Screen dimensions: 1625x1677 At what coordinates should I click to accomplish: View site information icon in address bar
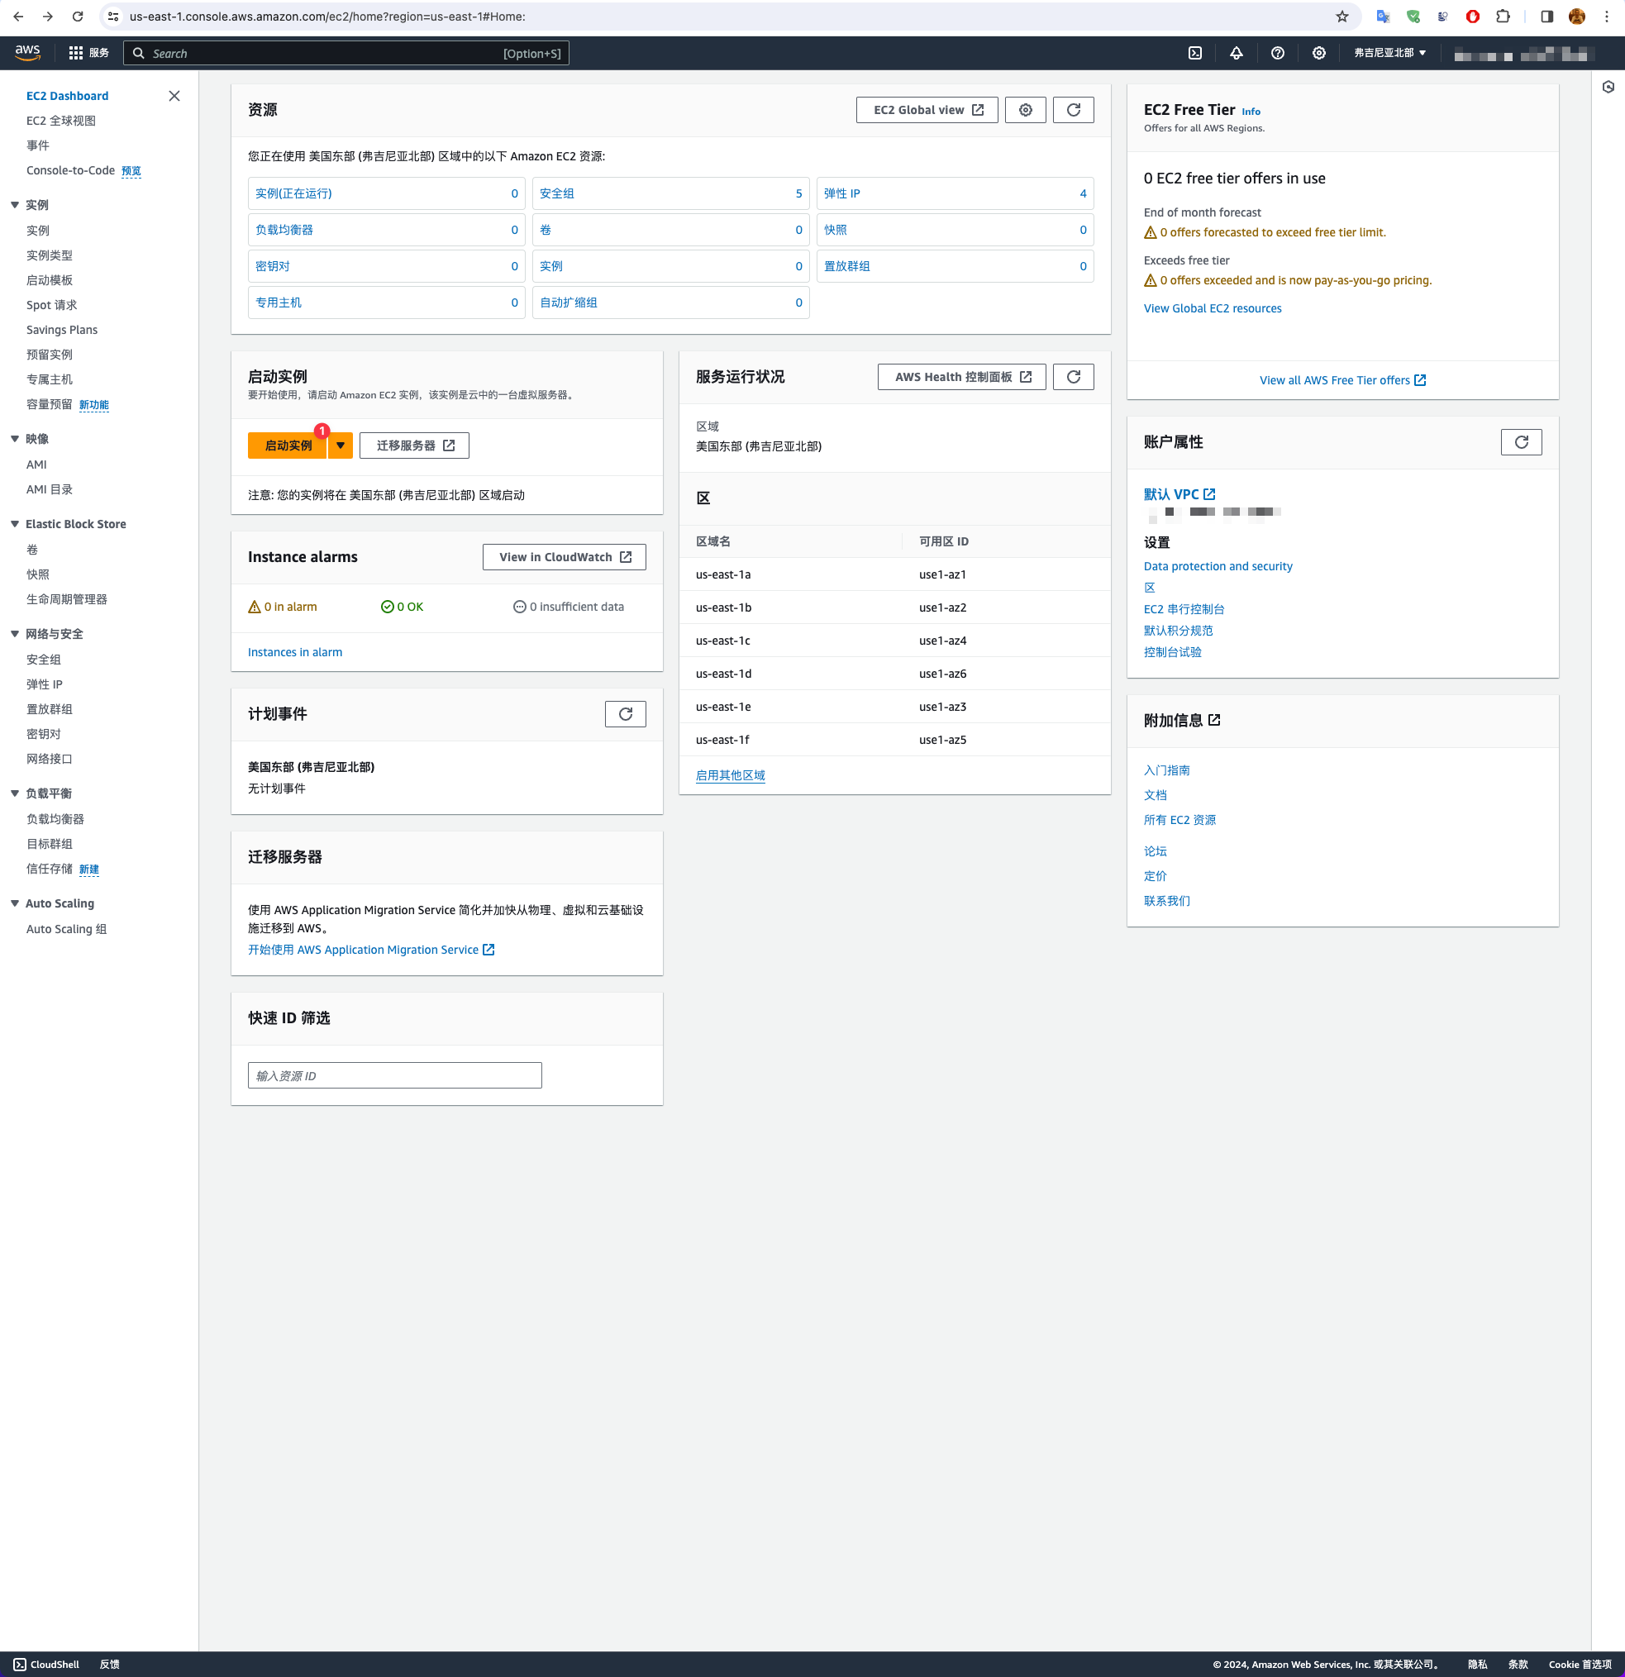click(113, 17)
